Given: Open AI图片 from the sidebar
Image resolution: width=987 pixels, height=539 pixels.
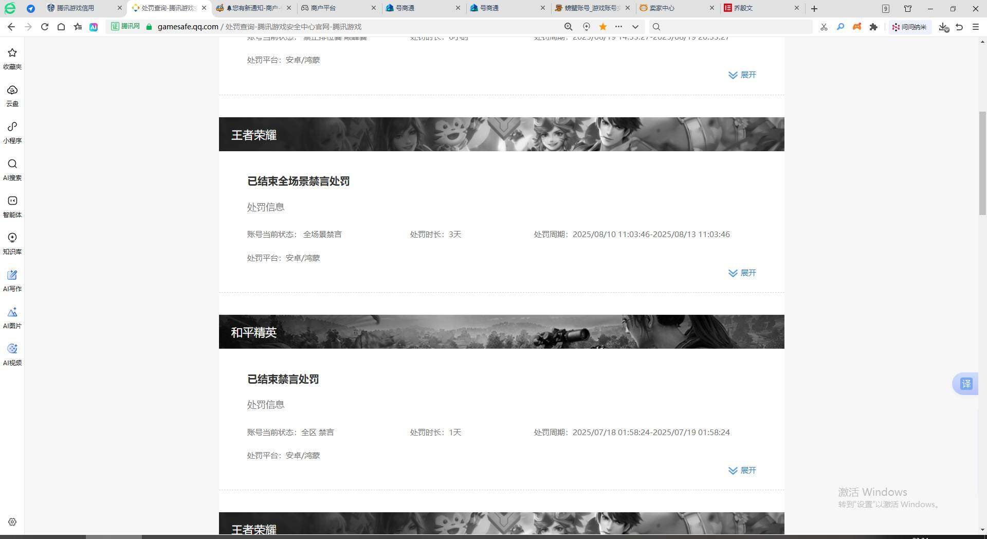Looking at the screenshot, I should pyautogui.click(x=12, y=317).
